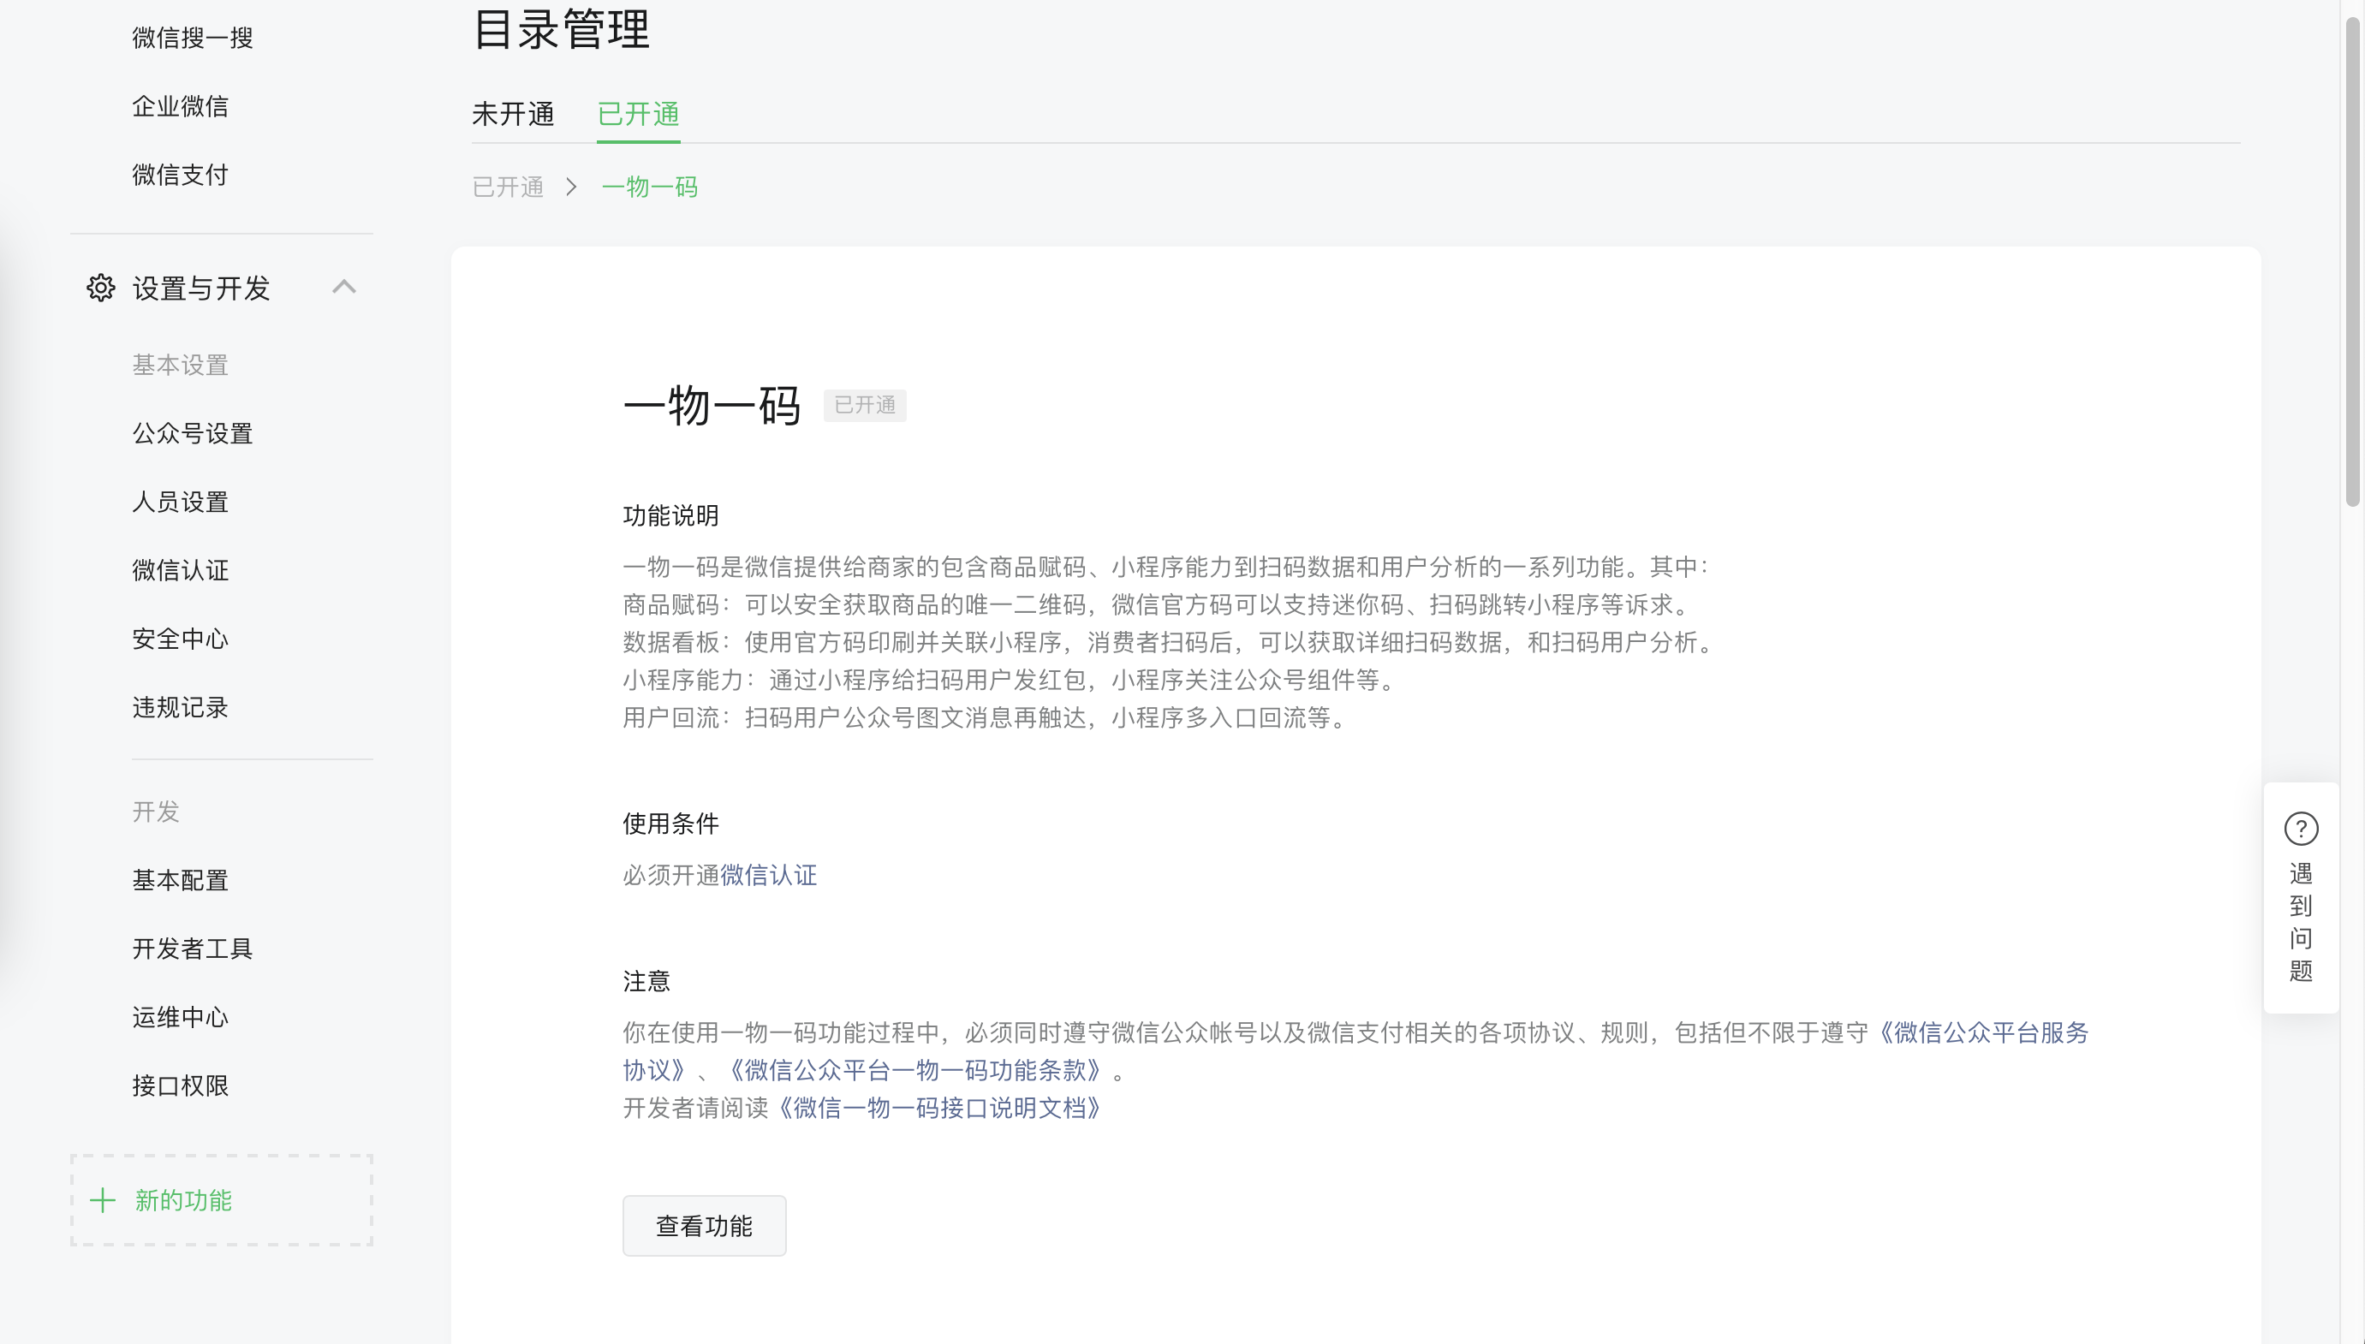Open the 微信认证 link under 使用条件
The height and width of the screenshot is (1344, 2365).
[768, 875]
